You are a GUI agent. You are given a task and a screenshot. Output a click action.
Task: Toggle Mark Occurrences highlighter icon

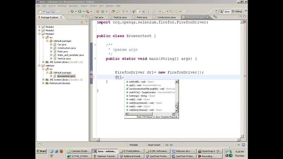point(139,11)
